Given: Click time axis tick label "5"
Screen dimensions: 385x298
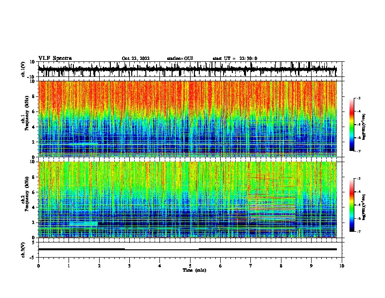Looking at the screenshot, I should (190, 266).
